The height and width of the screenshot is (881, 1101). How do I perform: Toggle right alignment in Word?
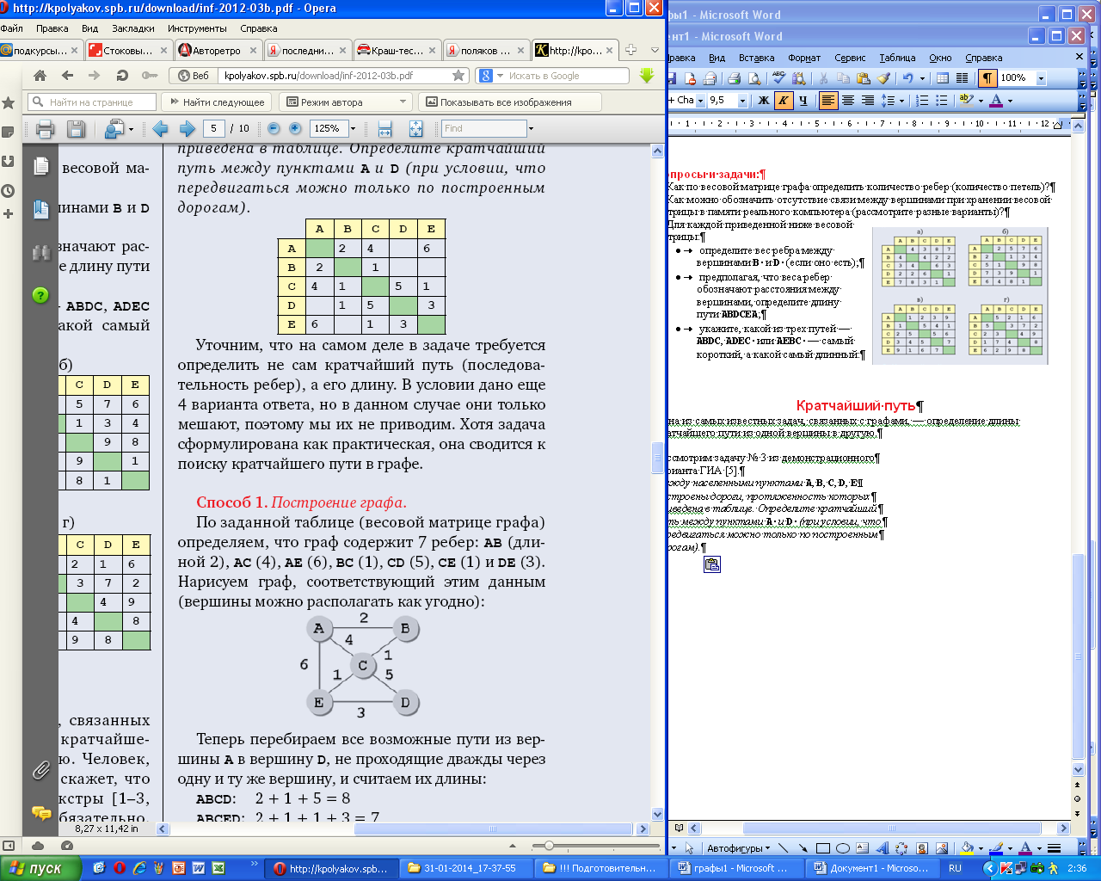(x=868, y=101)
